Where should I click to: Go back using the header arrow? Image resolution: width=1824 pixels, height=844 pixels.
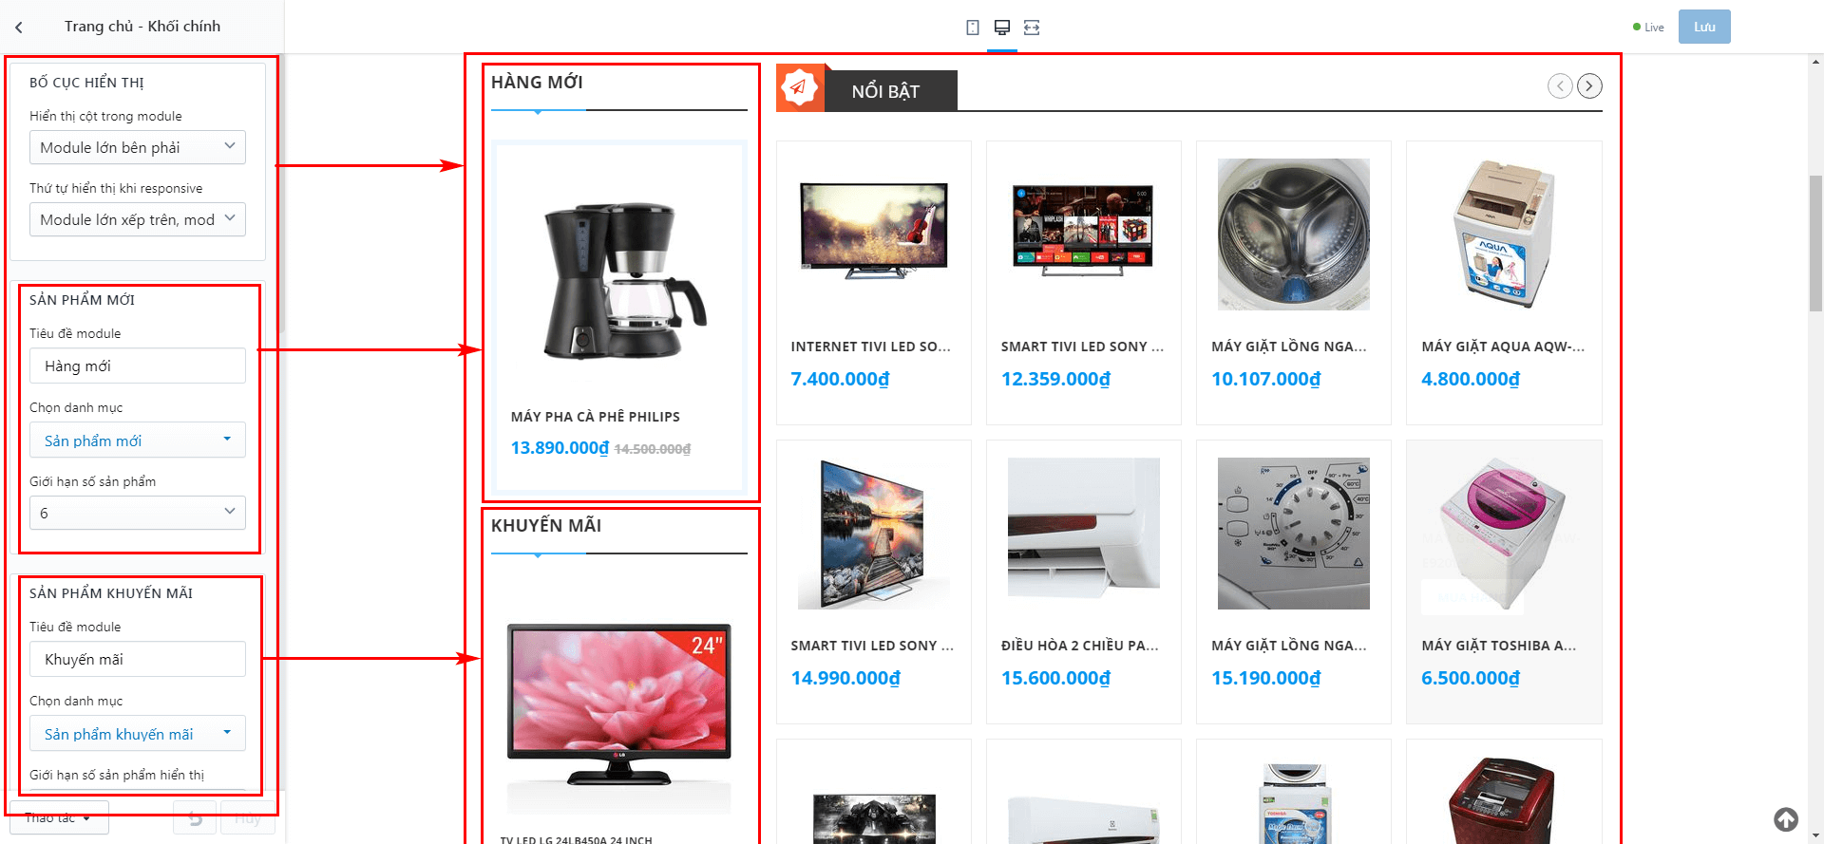19,28
